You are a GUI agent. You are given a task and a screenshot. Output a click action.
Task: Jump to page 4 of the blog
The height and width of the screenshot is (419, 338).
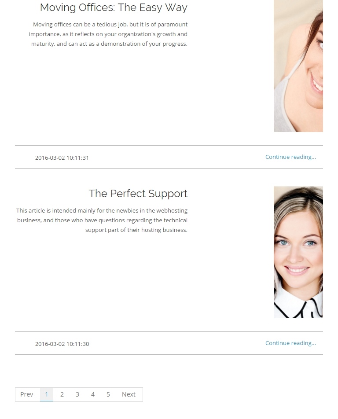(x=93, y=394)
